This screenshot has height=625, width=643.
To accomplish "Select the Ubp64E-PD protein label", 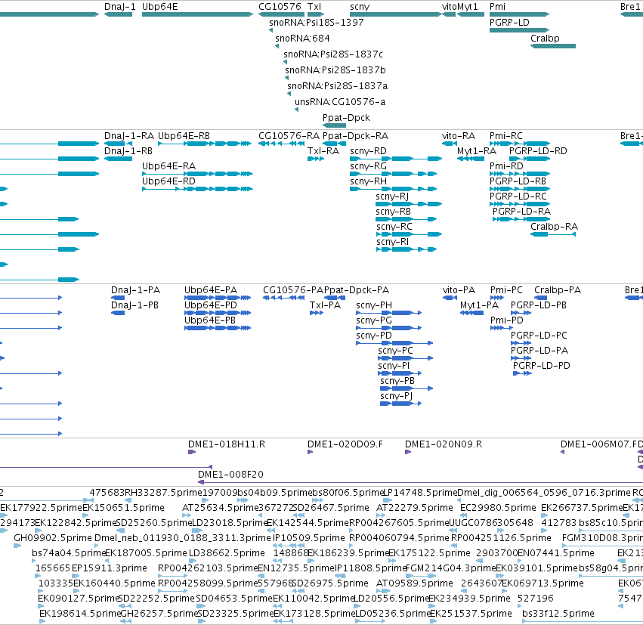I will 211,305.
